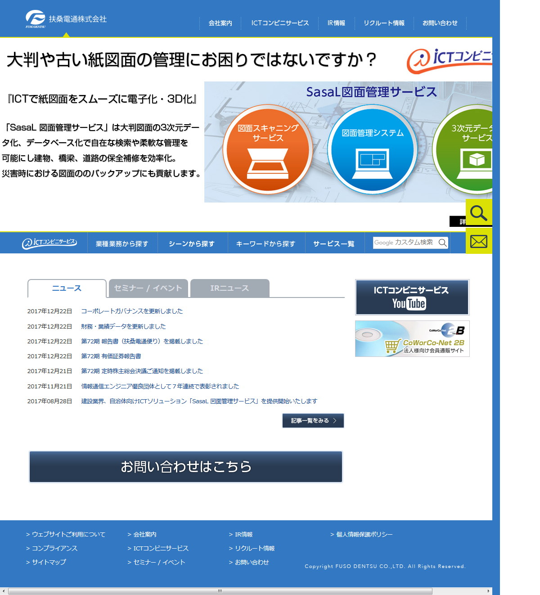This screenshot has width=540, height=595.
Task: Open the CoWorCo-Net 2B shopping banner
Action: click(412, 339)
